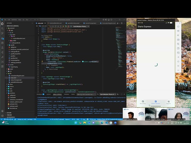Close the main.dart editor tab
Image resolution: width=191 pixels, height=143 pixels.
[45, 23]
